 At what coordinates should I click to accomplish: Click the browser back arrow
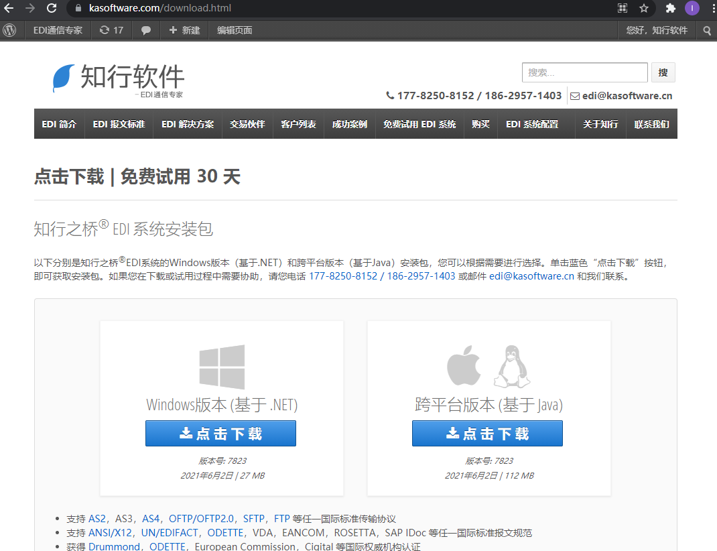[x=8, y=8]
